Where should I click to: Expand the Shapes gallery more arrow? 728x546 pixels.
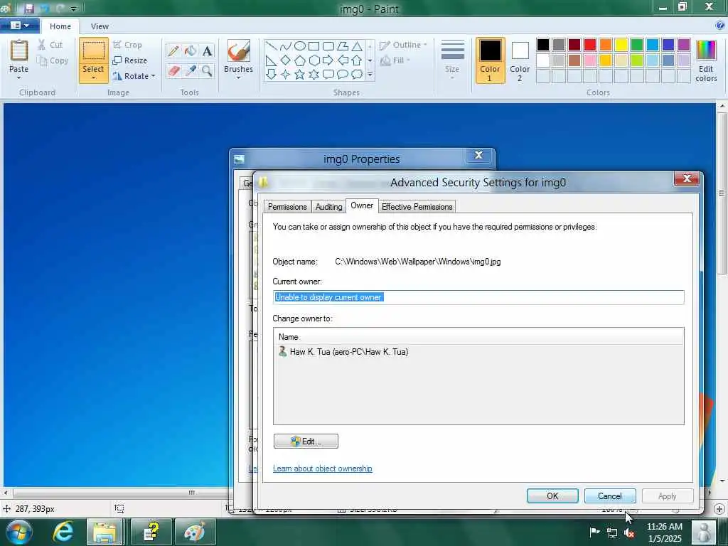point(370,74)
